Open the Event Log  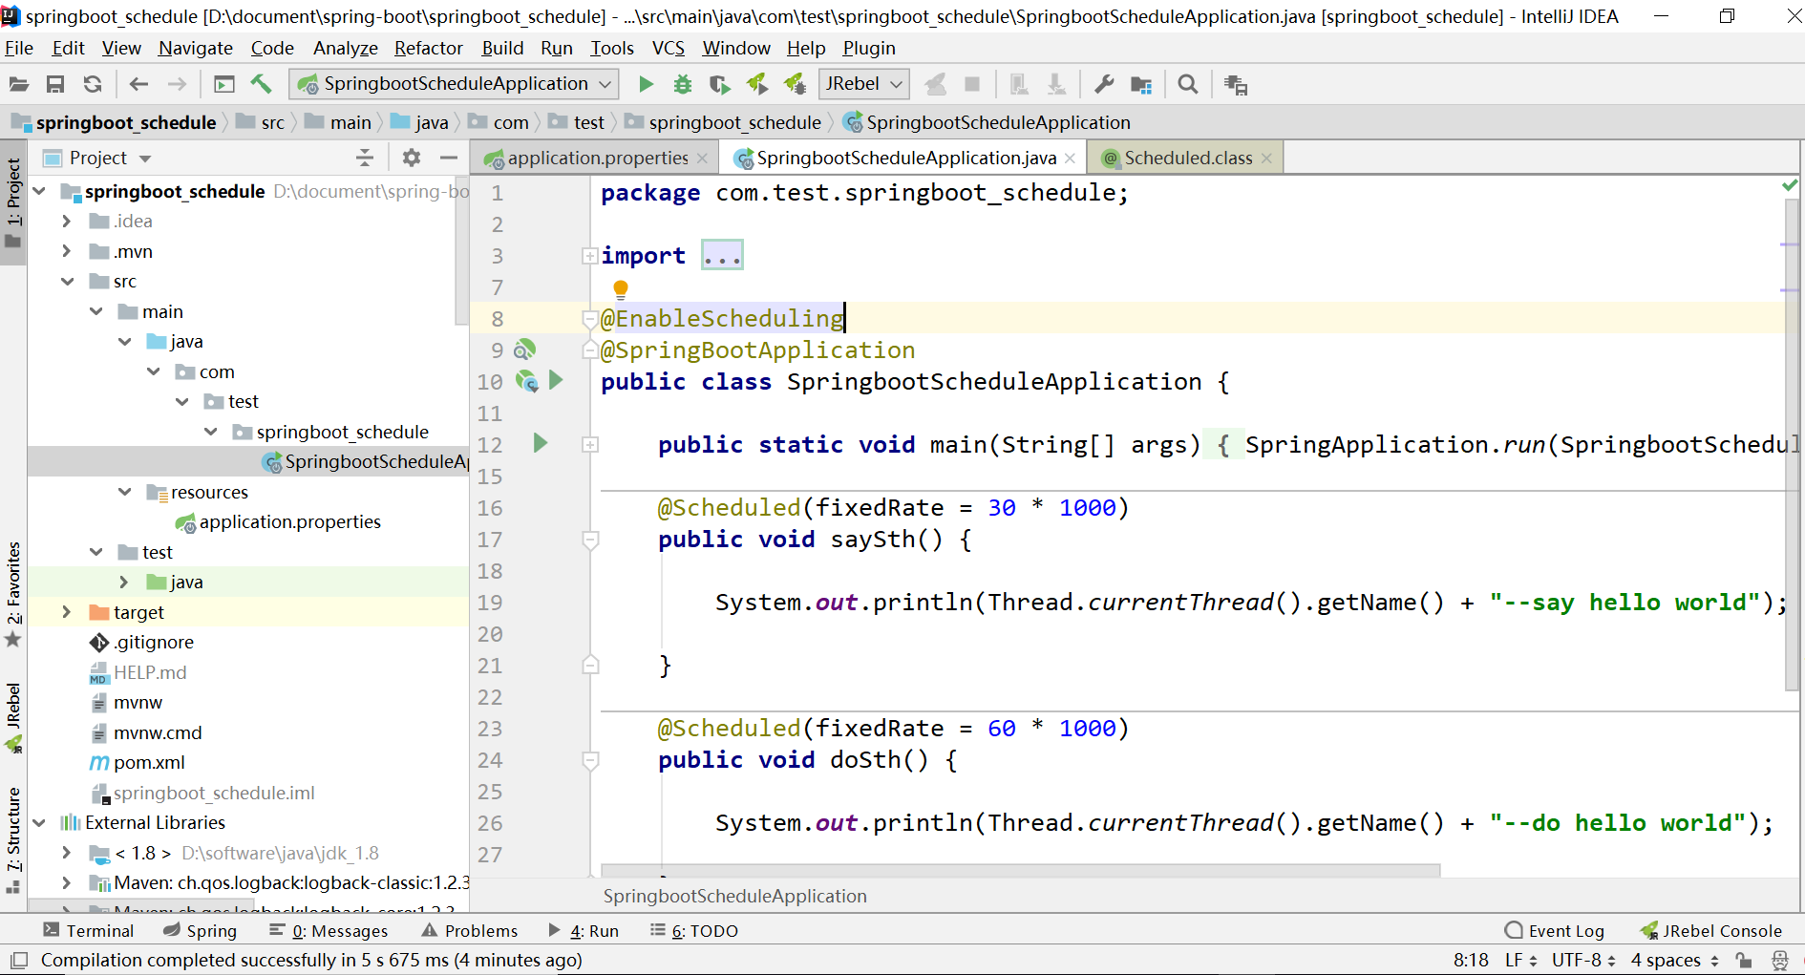pos(1554,930)
